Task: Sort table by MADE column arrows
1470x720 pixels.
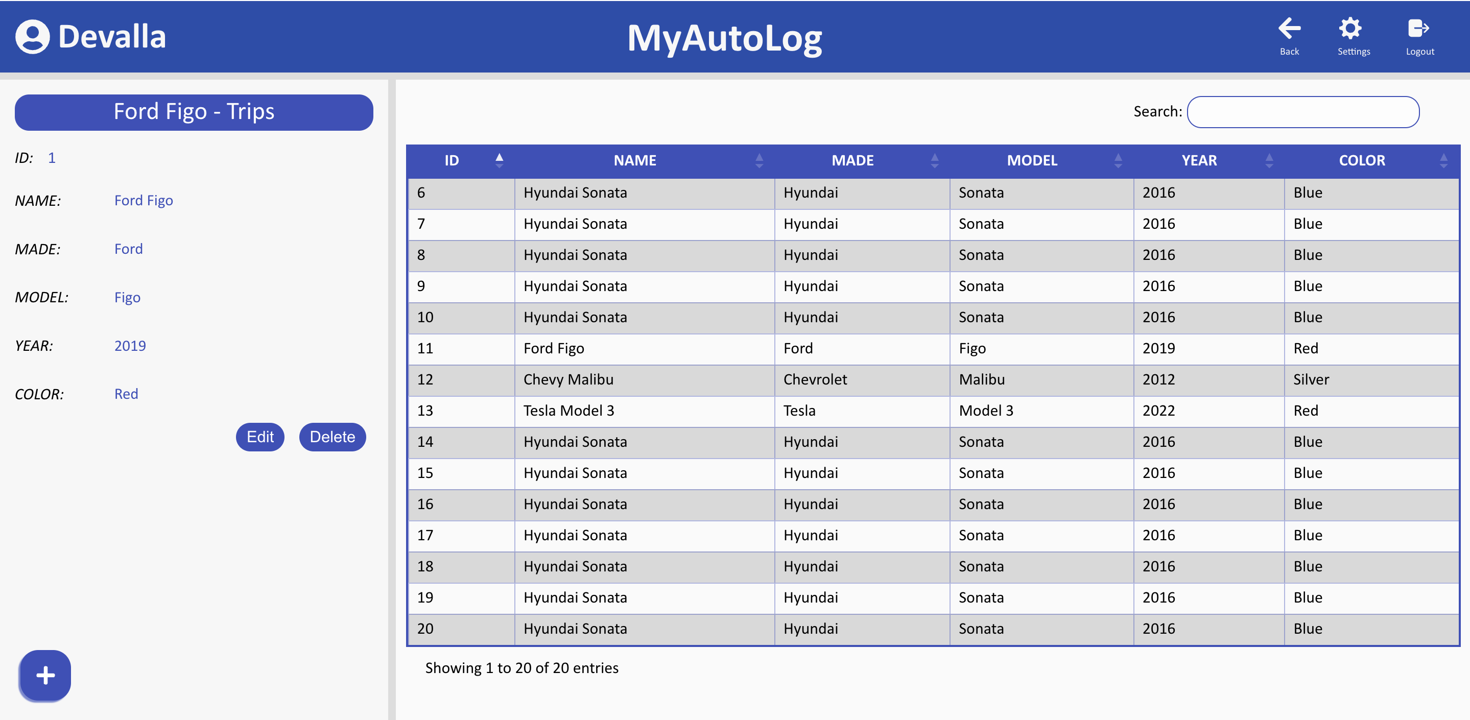Action: (x=934, y=160)
